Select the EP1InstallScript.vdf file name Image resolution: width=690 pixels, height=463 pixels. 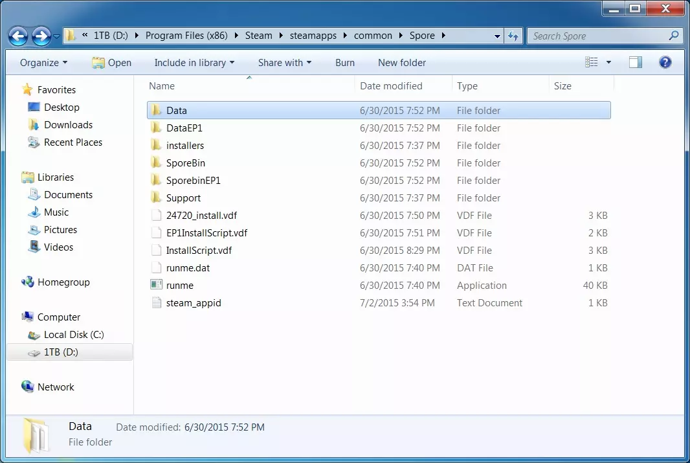coord(207,233)
